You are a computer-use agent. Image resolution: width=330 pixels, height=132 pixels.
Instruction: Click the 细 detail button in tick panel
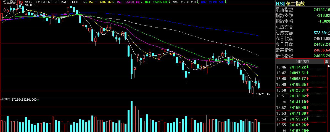[327, 61]
